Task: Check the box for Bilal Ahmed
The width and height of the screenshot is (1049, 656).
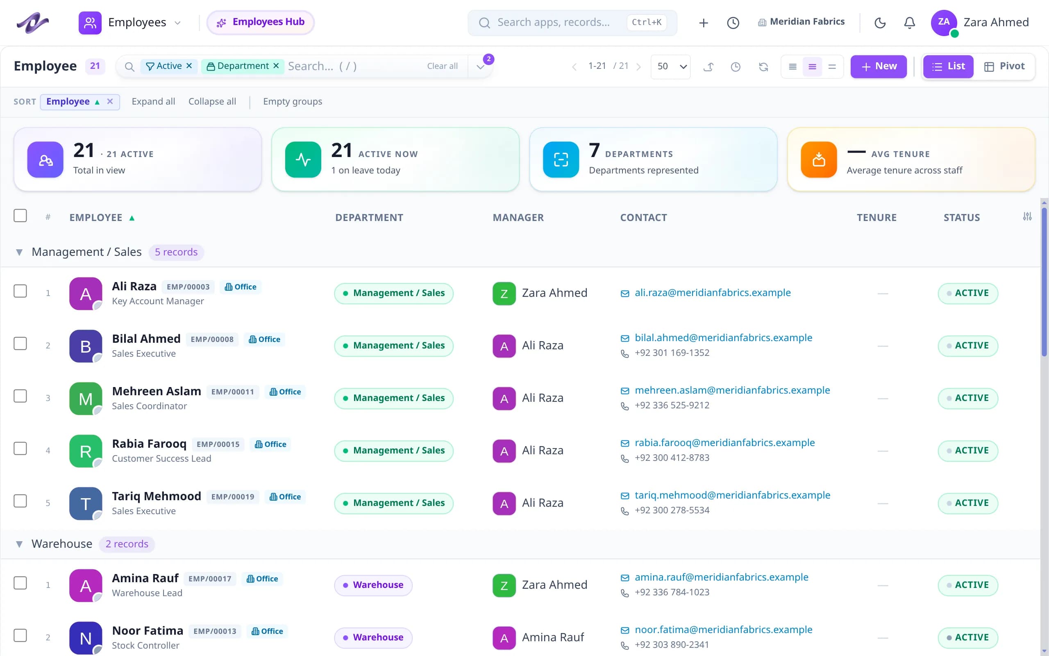Action: point(20,344)
